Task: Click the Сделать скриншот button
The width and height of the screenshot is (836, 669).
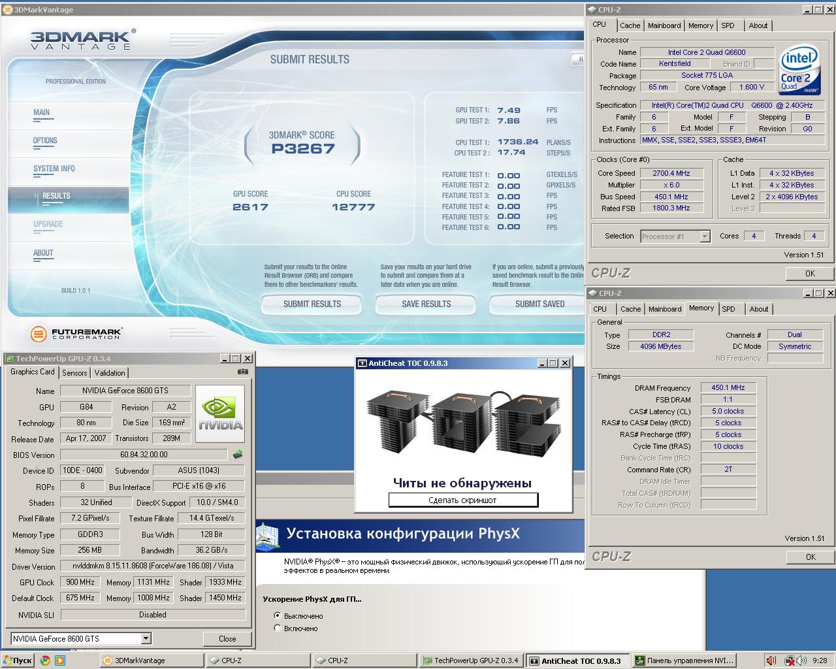Action: [x=463, y=500]
